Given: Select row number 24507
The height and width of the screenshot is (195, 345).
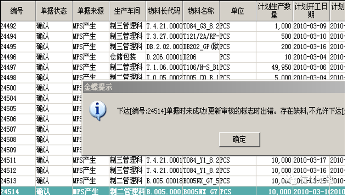Looking at the screenshot, I should [8, 129].
